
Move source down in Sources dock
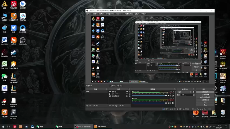point(123,105)
